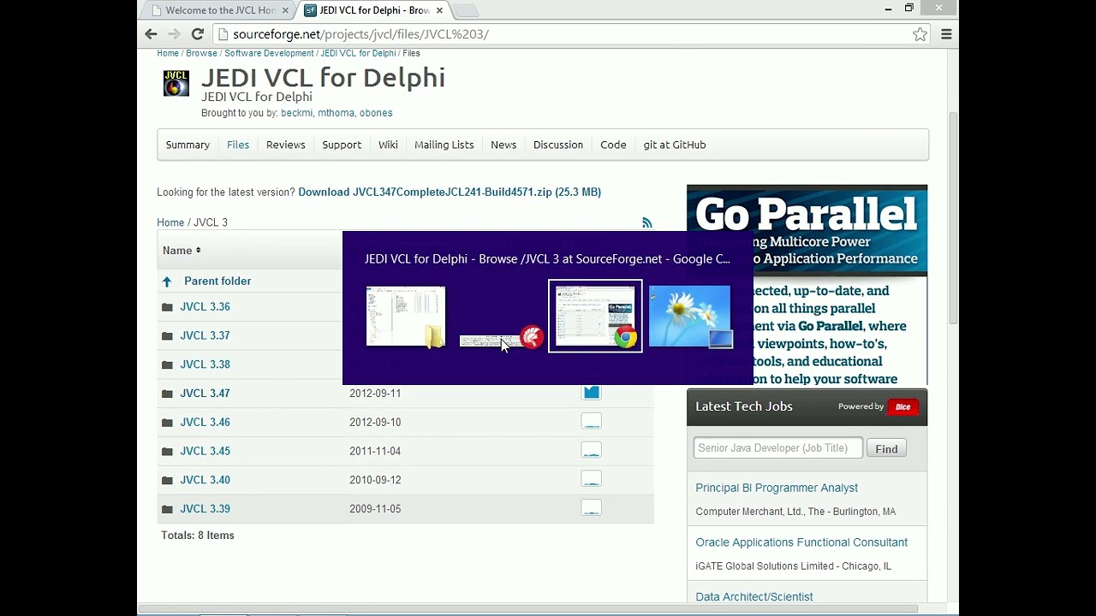Open the Summary project tab

[x=188, y=145]
